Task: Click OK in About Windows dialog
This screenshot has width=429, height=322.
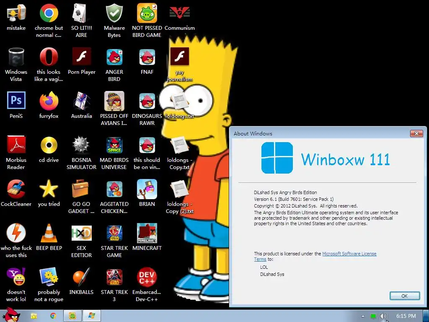Action: [405, 296]
